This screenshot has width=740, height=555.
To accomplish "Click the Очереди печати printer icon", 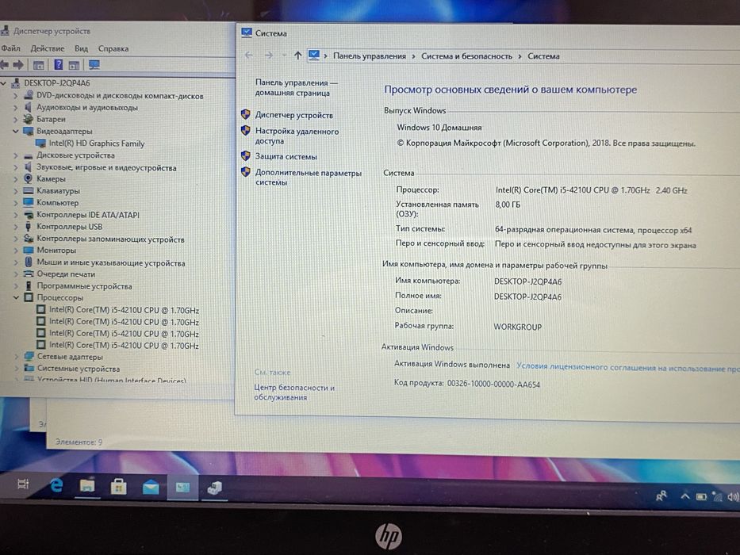I will 29,274.
